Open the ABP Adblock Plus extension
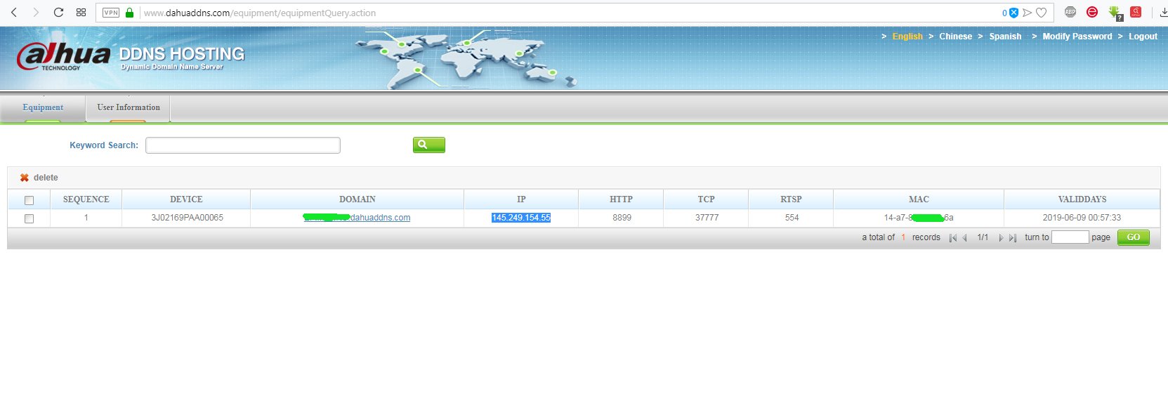This screenshot has height=401, width=1168. pos(1070,12)
